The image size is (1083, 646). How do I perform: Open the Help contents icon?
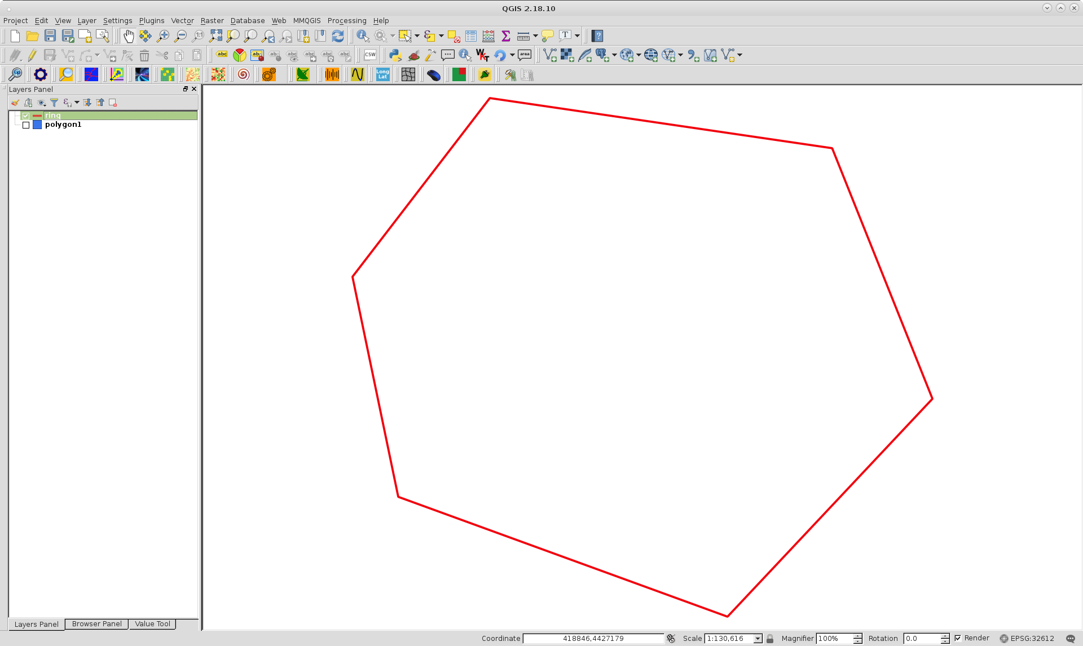click(x=597, y=36)
